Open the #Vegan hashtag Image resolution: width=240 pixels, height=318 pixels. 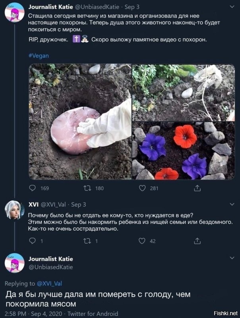(x=39, y=56)
